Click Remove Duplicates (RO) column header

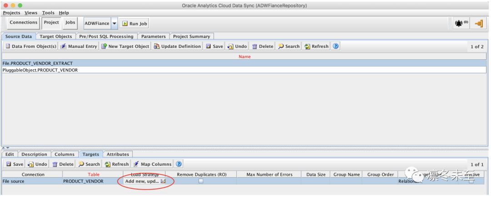(x=201, y=174)
